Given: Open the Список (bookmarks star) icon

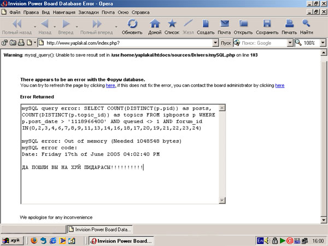Looking at the screenshot, I should (172, 24).
